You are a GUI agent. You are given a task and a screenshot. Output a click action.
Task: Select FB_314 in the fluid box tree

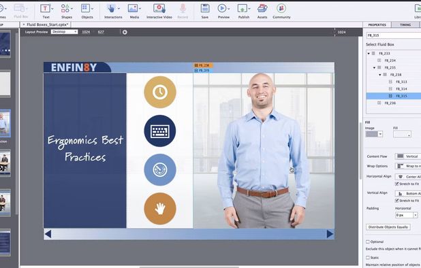point(401,88)
